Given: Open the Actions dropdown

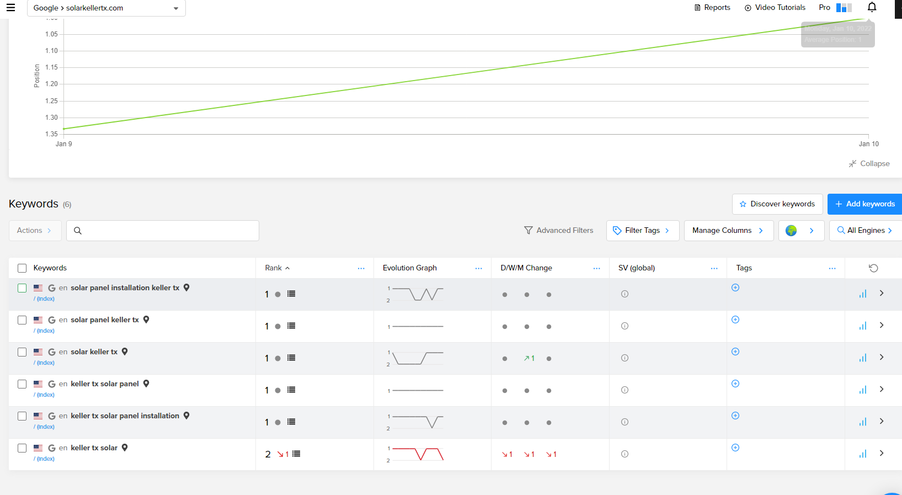Looking at the screenshot, I should (x=35, y=231).
